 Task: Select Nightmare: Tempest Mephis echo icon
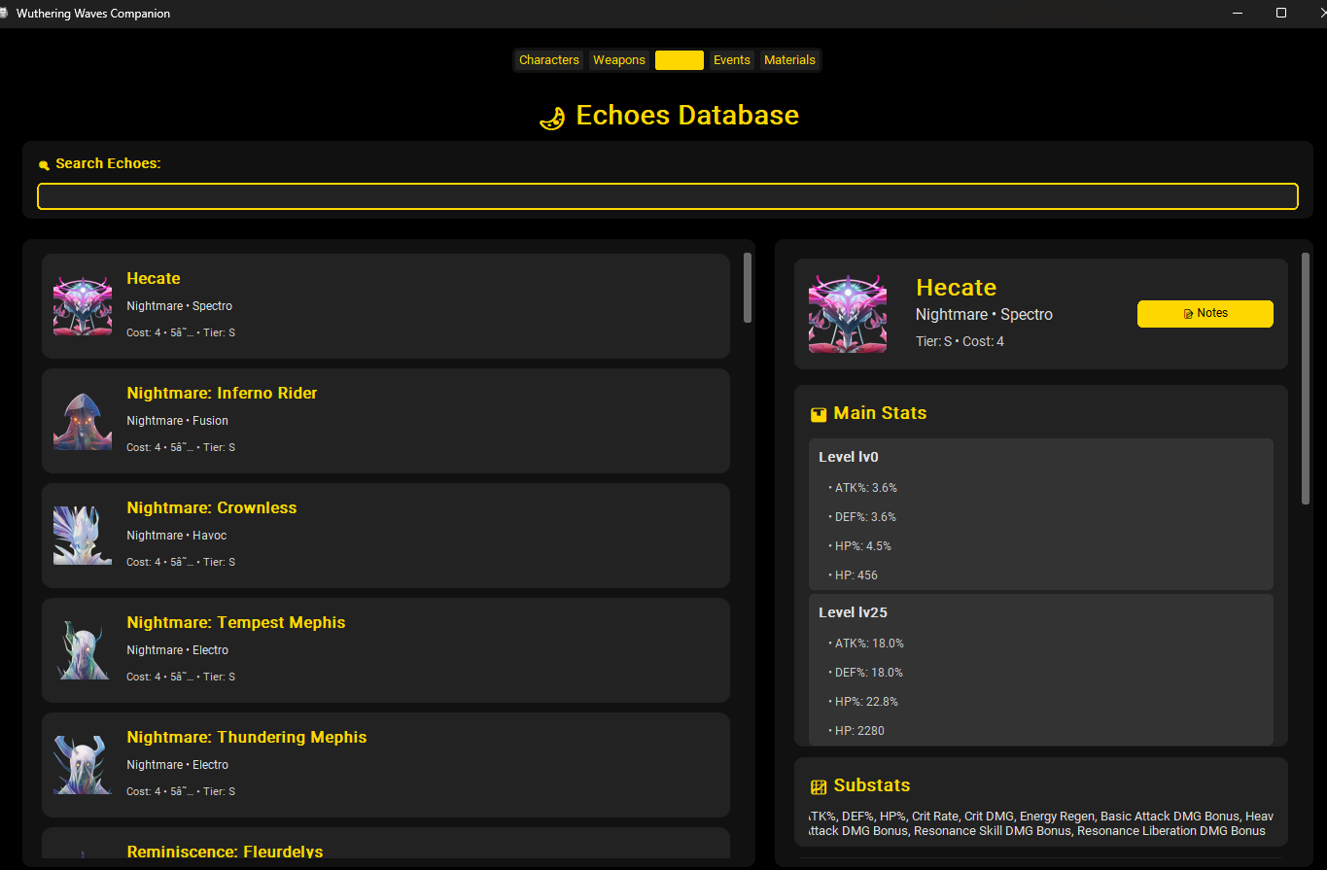(x=83, y=650)
